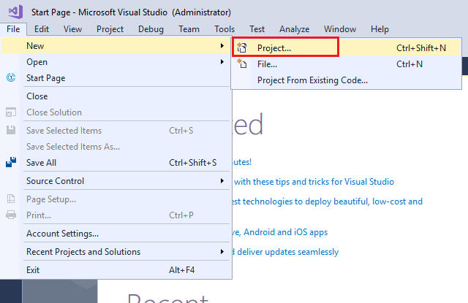The height and width of the screenshot is (303, 468).
Task: Choose File... in the New submenu
Action: [x=346, y=64]
